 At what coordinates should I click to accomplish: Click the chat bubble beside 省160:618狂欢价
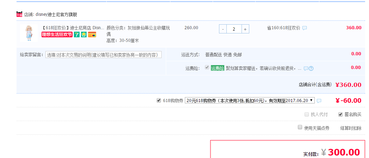[305, 28]
